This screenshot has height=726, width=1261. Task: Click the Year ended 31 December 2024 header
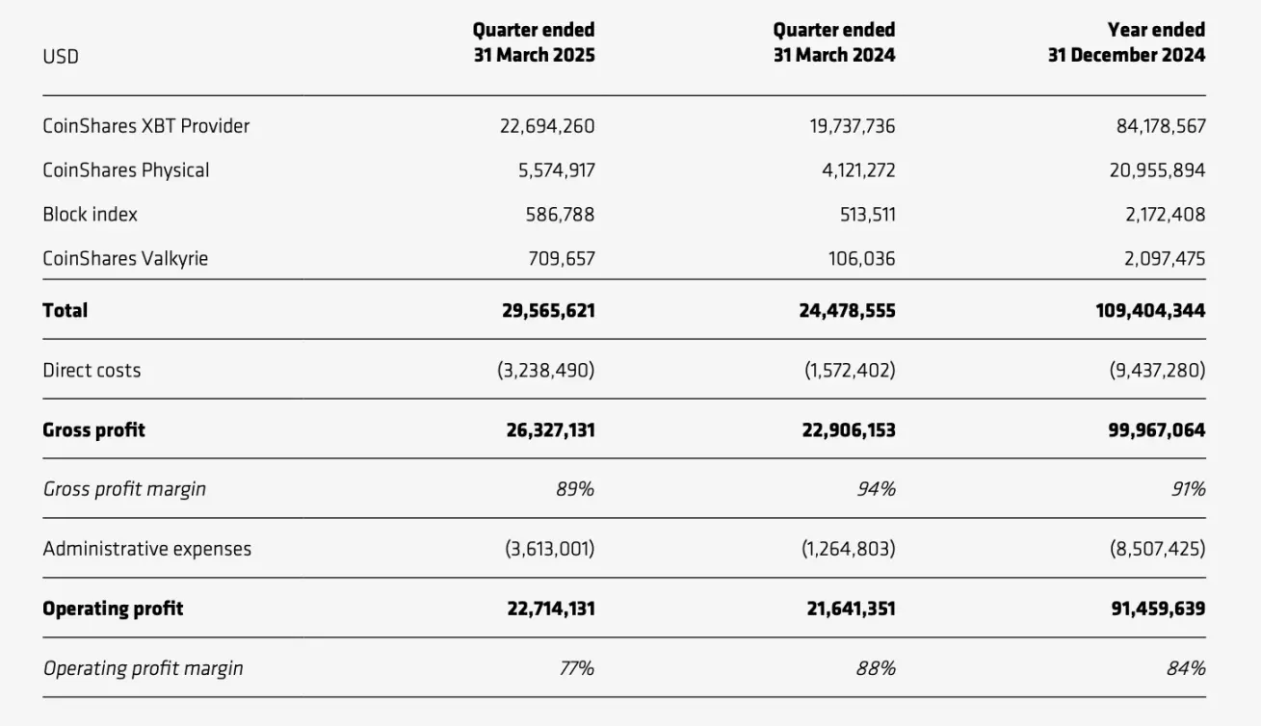click(x=1126, y=42)
